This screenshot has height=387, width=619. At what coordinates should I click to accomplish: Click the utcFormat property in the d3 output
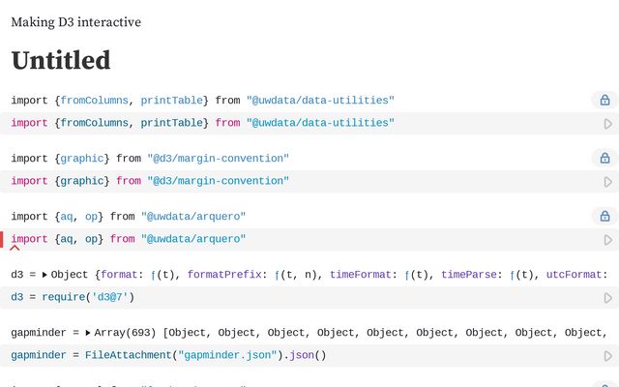574,275
